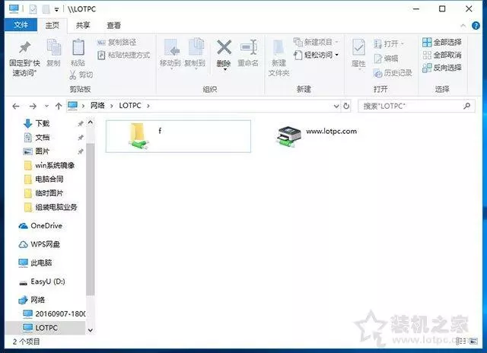Open the recent locations dropdown arrow
The image size is (487, 353).
46,107
